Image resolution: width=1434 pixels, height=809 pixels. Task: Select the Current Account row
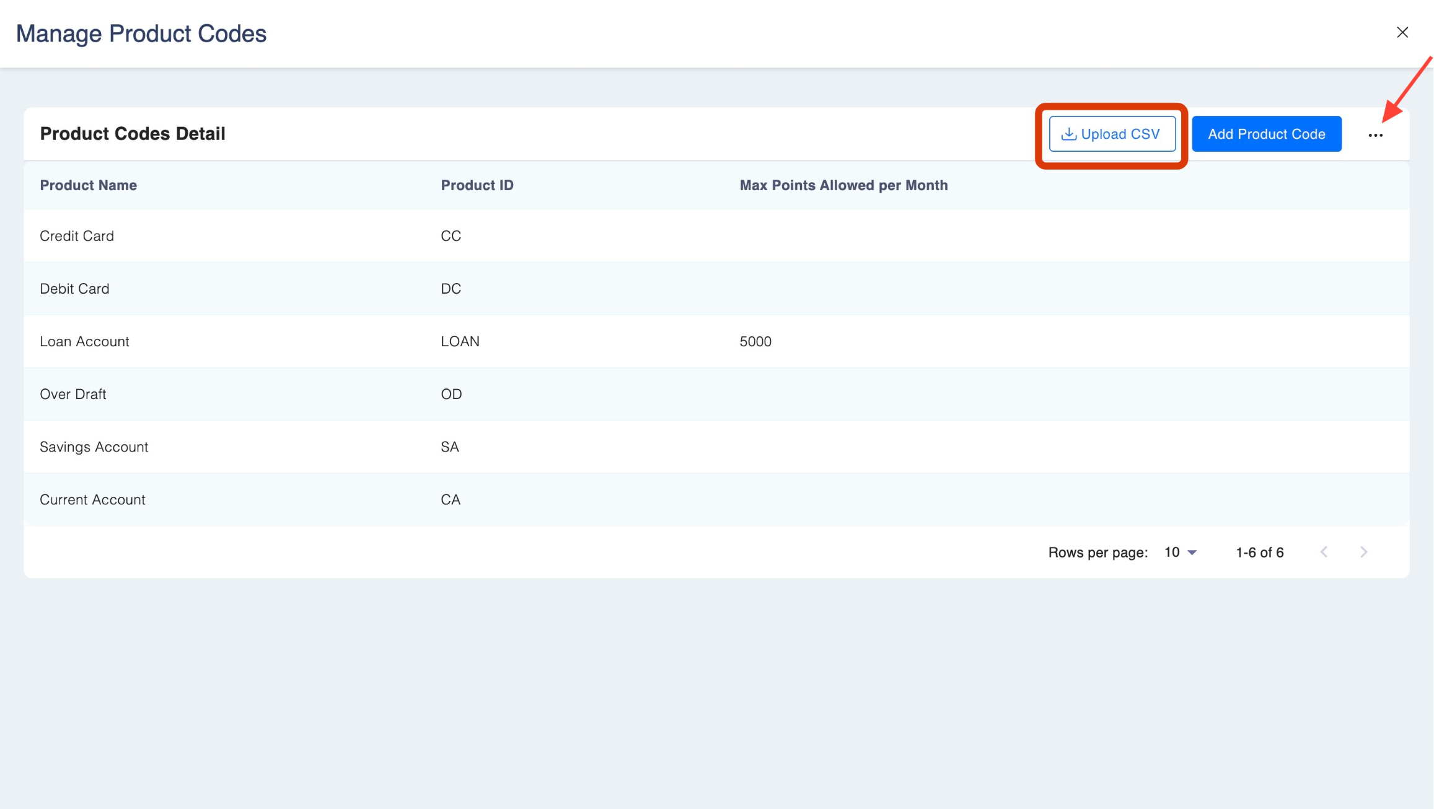pos(92,499)
